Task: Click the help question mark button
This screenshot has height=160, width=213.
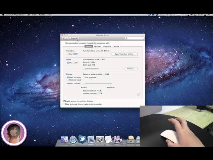Action: tap(138, 94)
